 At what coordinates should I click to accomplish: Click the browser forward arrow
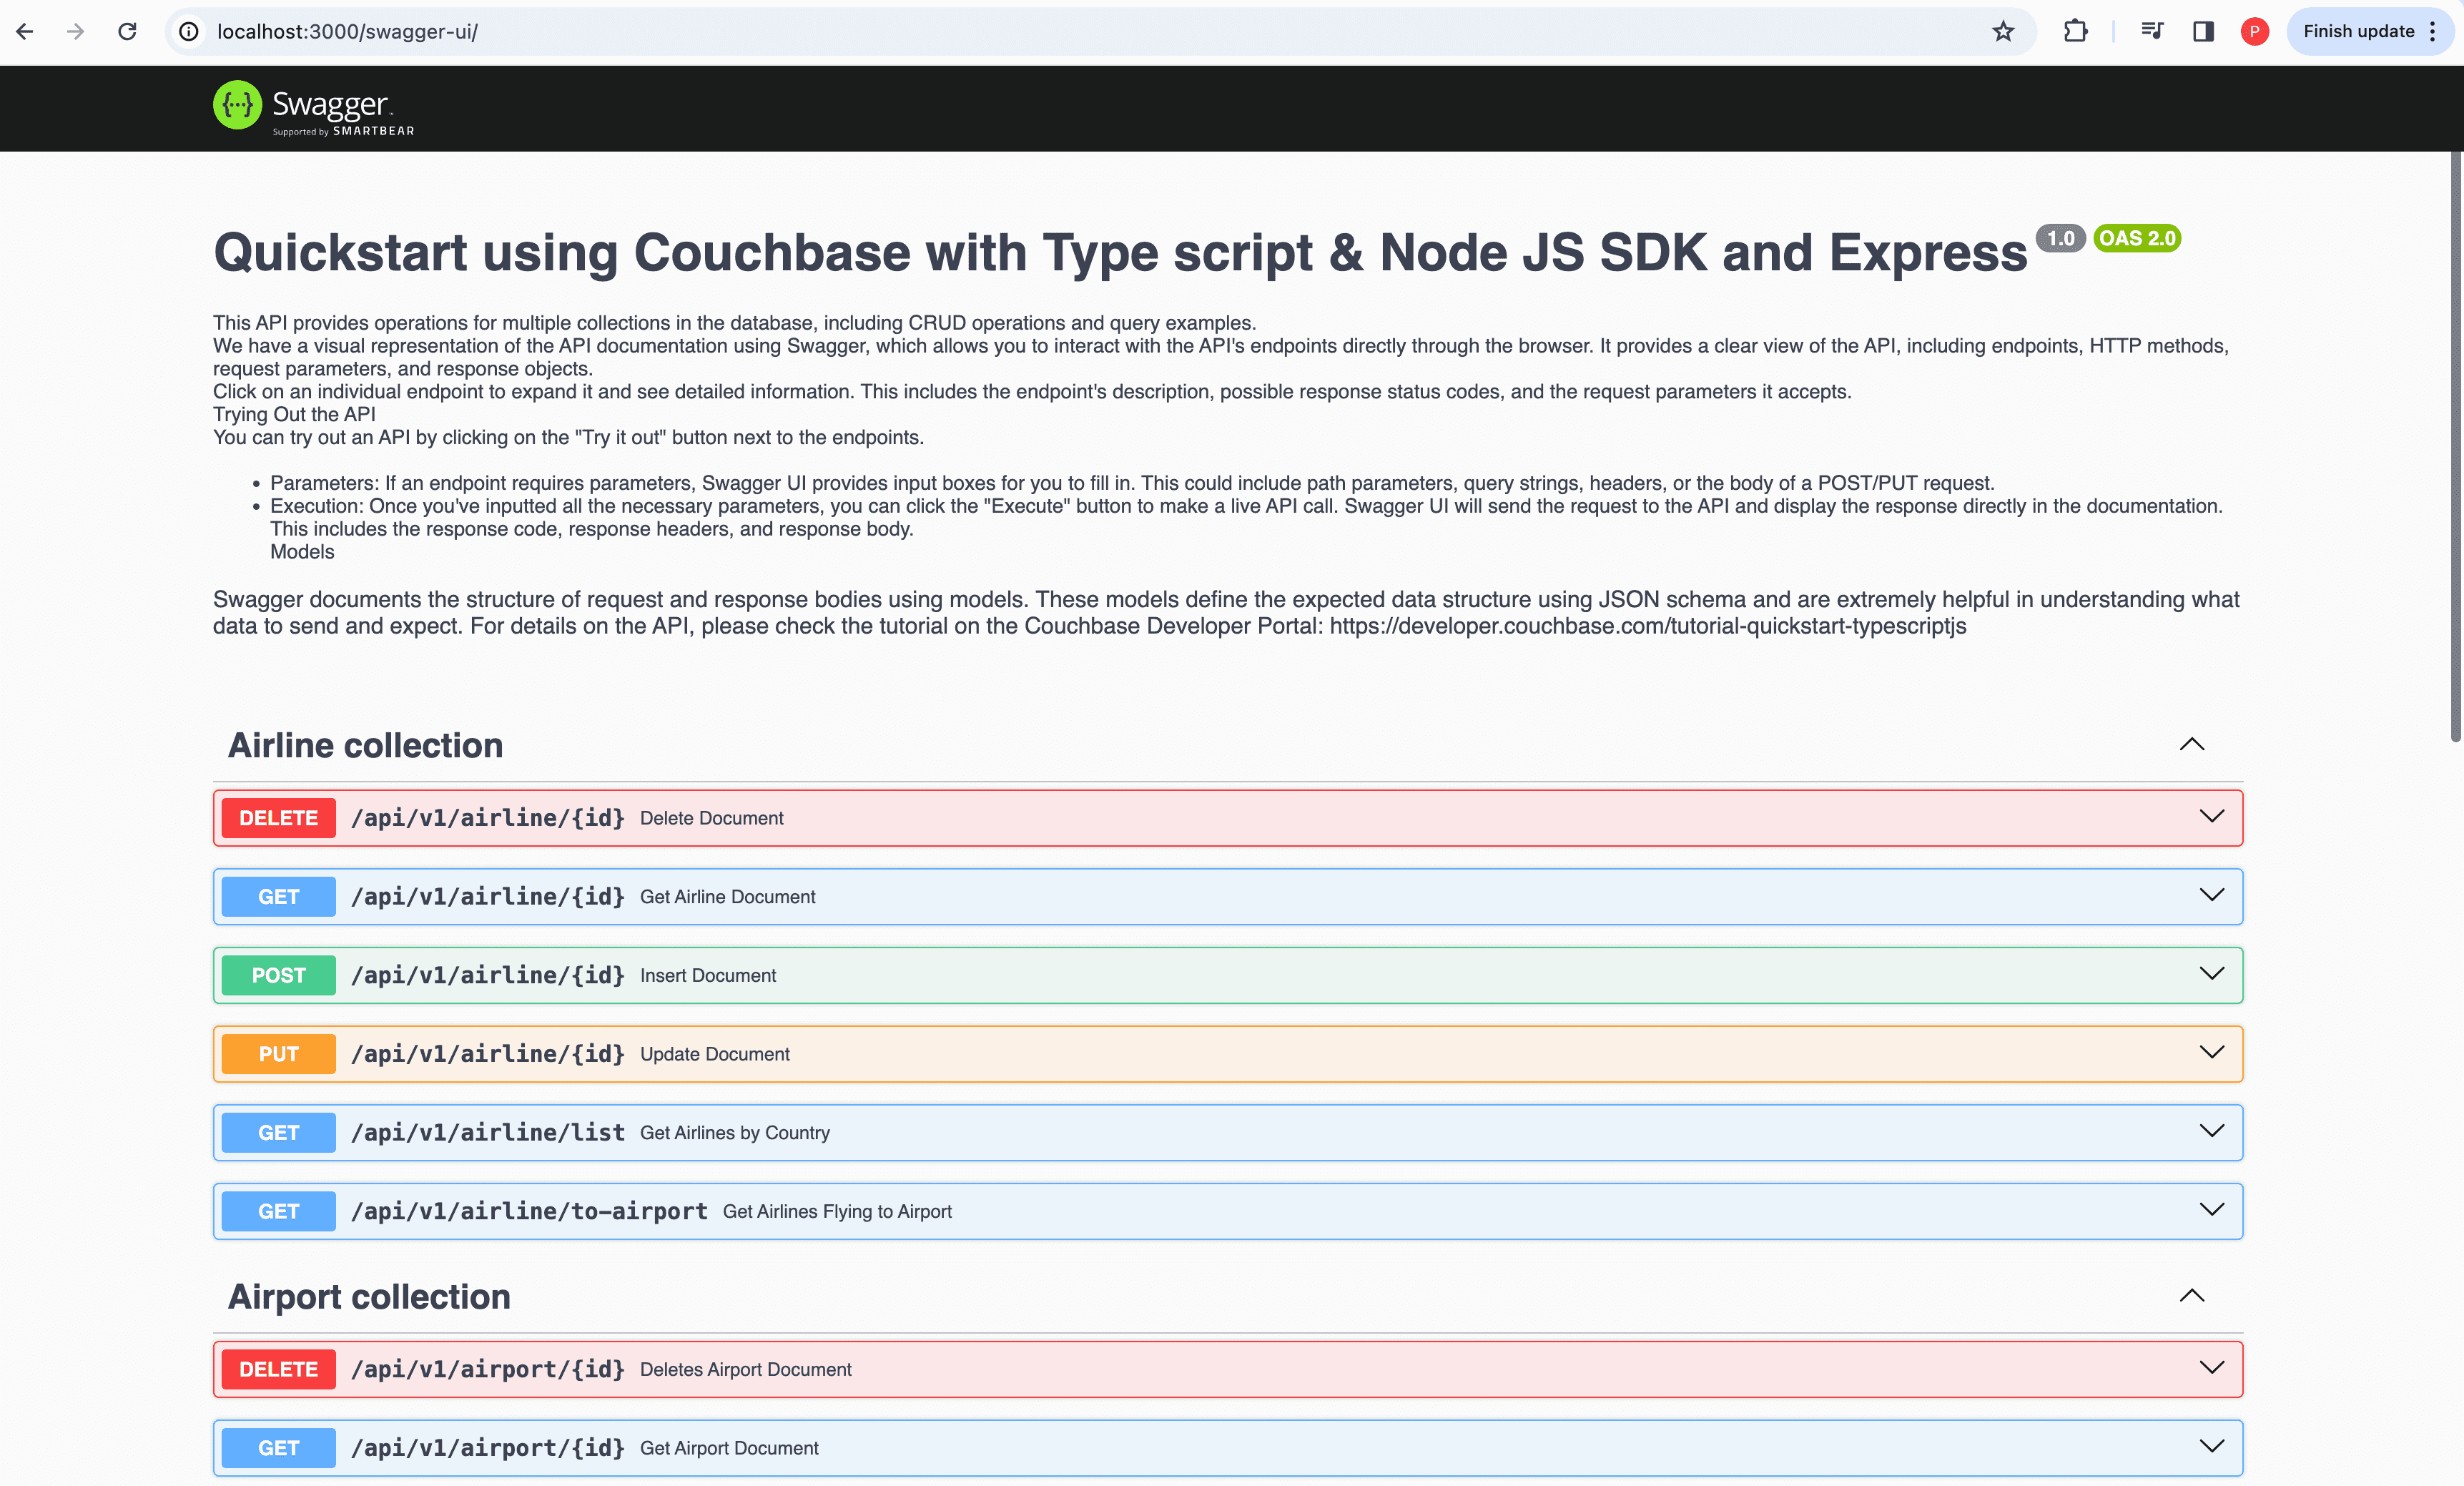click(x=75, y=31)
